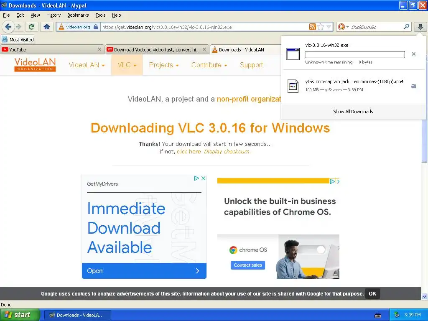This screenshot has height=321, width=428.
Task: Close the GetMyDrivers ad with X
Action: click(204, 178)
